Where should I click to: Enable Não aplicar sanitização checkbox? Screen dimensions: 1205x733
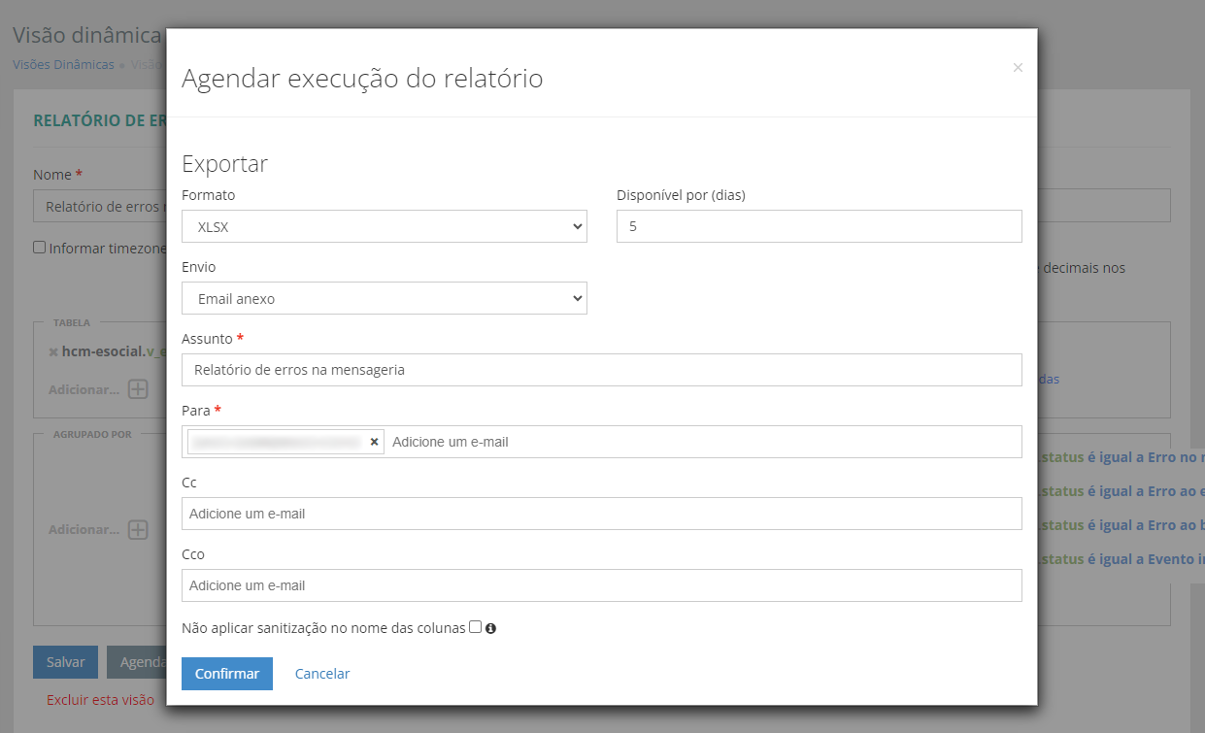pos(475,627)
